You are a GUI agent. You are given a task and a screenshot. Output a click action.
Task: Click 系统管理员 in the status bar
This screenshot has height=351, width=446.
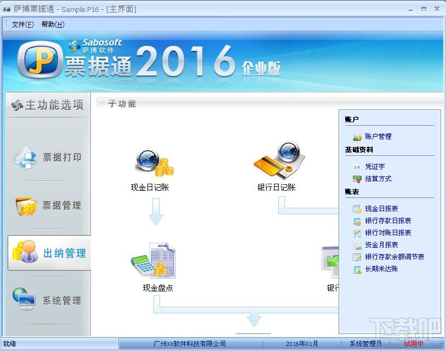365,344
